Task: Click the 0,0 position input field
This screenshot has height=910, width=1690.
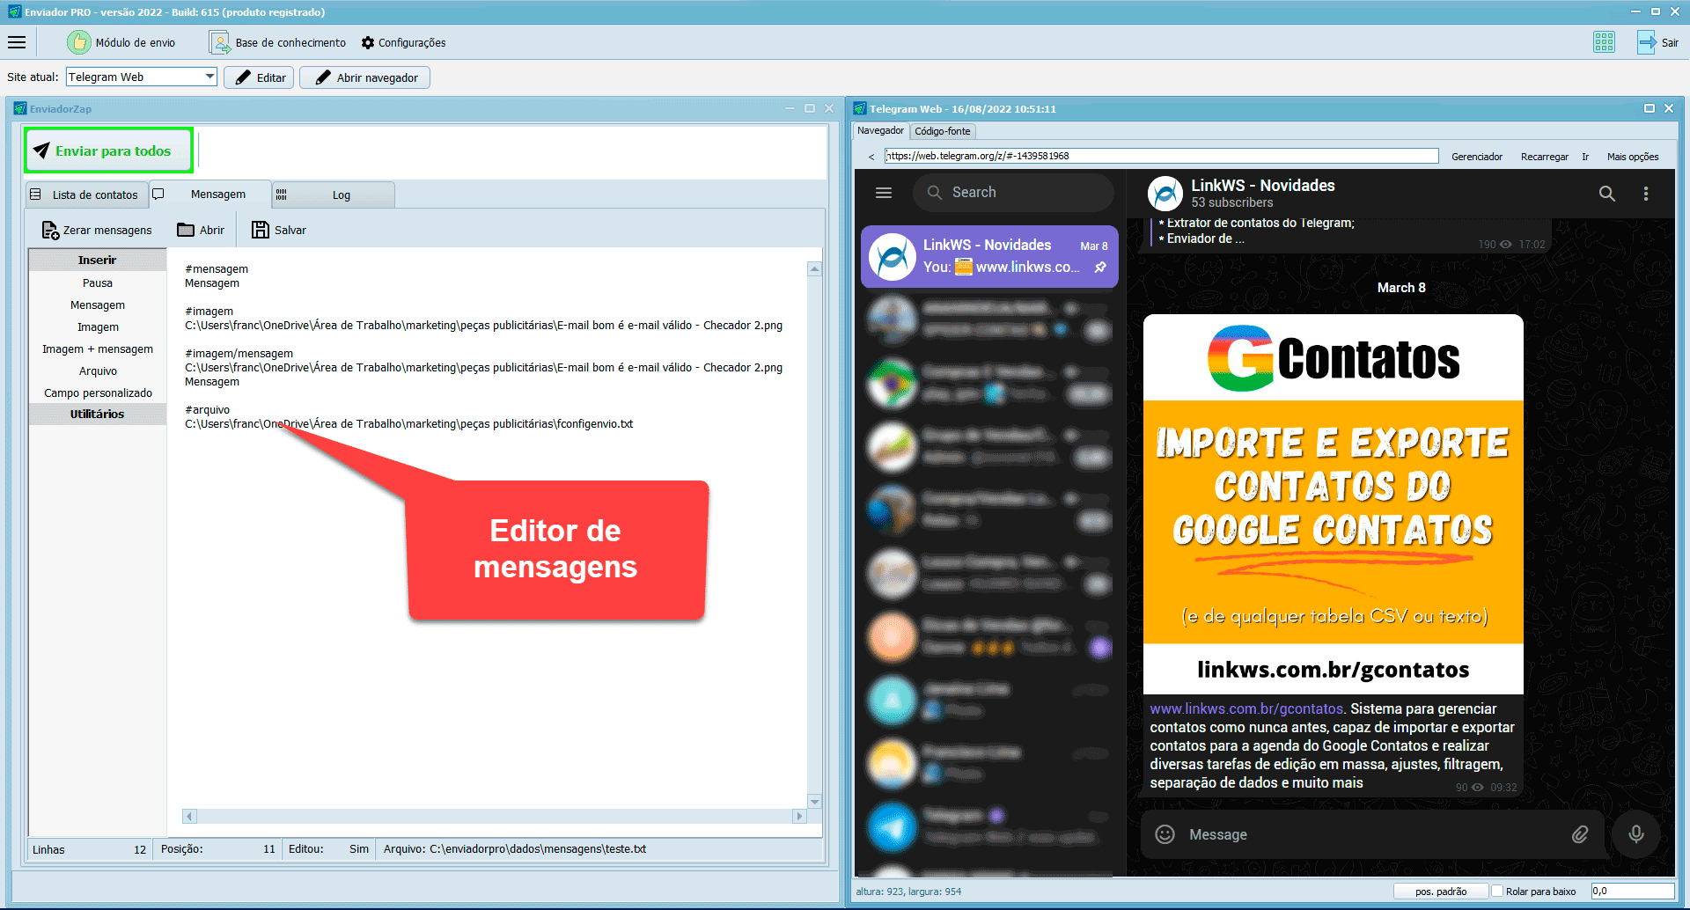Action: (x=1632, y=892)
